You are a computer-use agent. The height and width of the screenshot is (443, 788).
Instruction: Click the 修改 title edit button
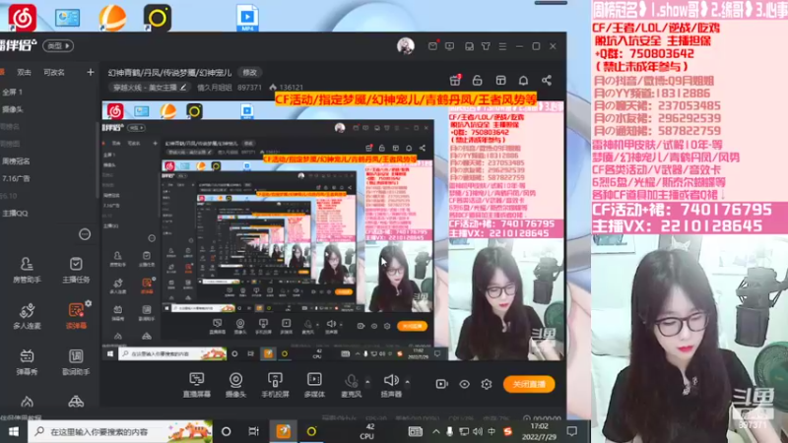(x=250, y=72)
